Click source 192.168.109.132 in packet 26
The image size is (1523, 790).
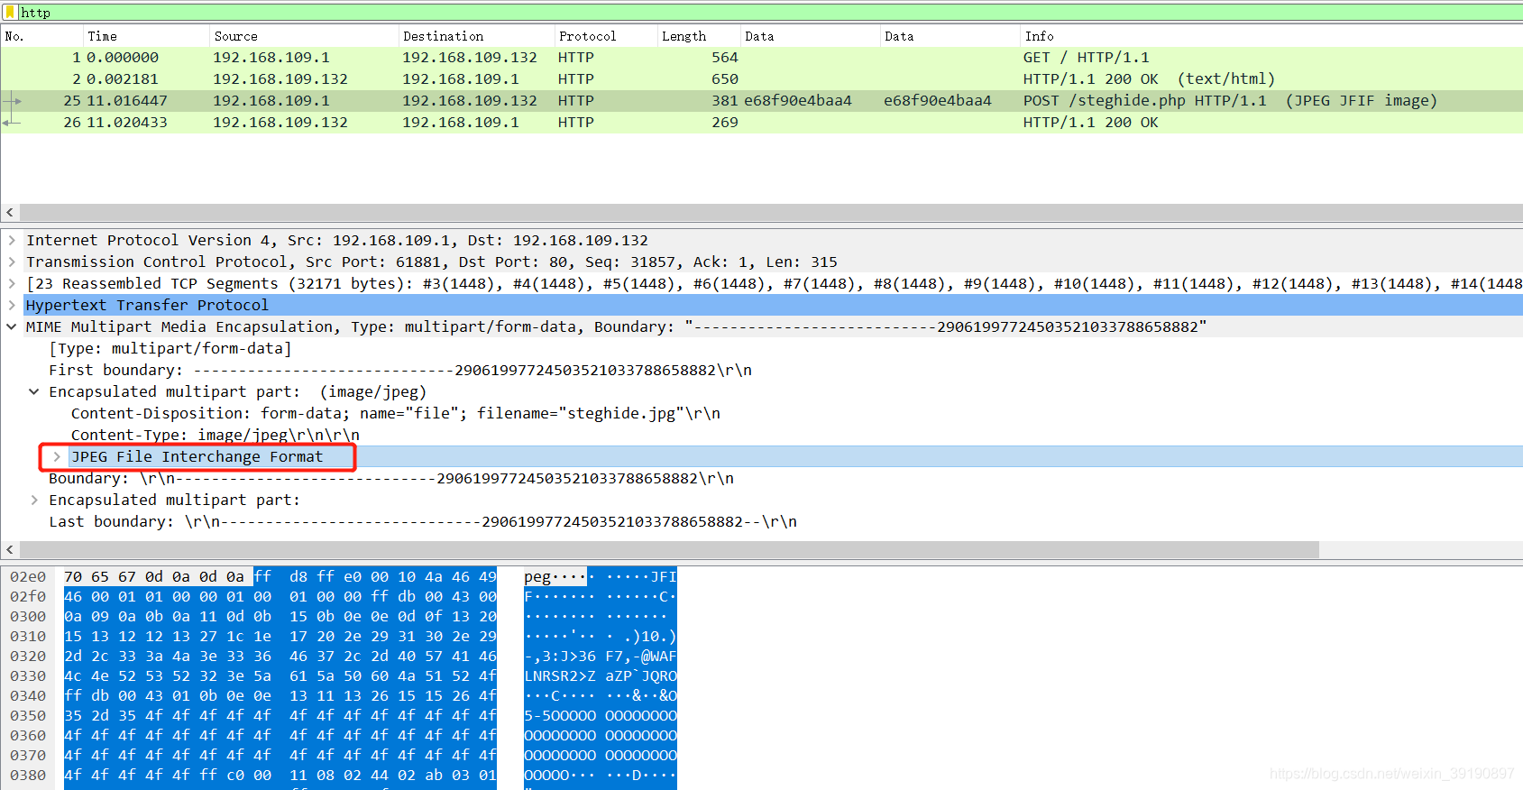coord(280,122)
